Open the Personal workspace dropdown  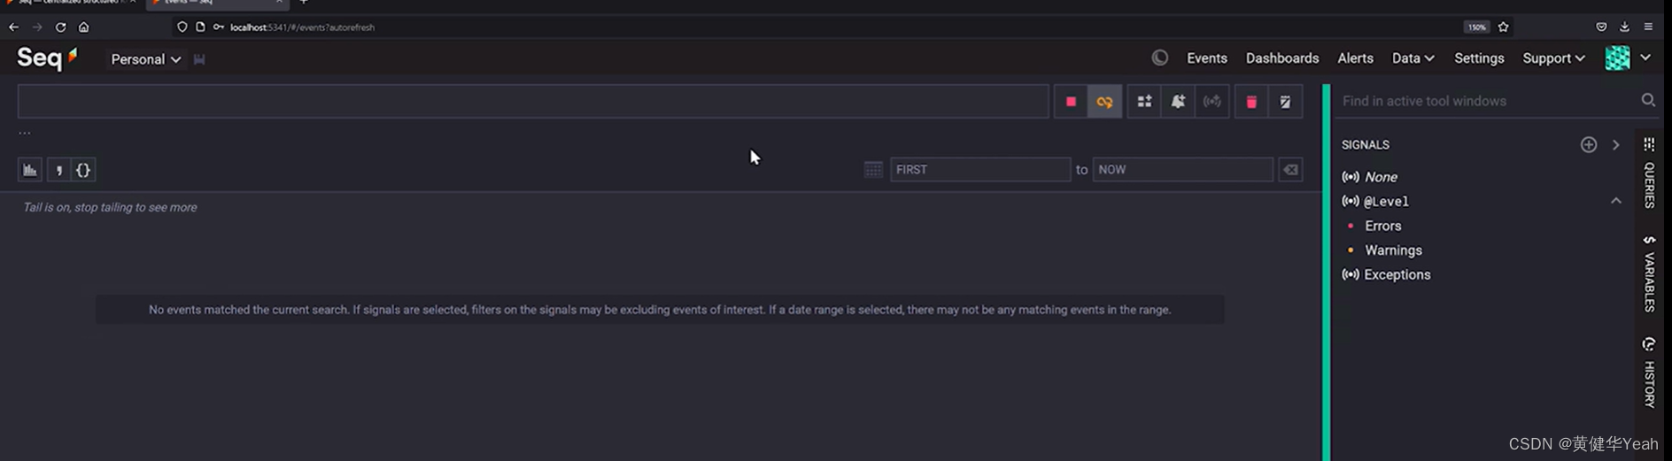(x=145, y=59)
